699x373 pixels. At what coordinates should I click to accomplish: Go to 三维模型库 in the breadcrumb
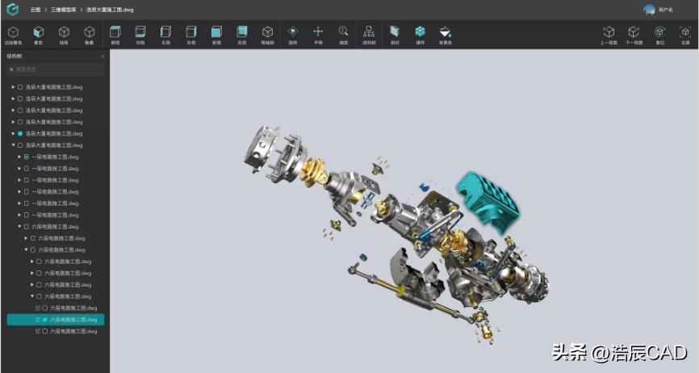(63, 10)
